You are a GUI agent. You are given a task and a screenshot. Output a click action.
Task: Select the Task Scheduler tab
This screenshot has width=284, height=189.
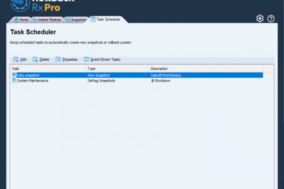(x=106, y=19)
